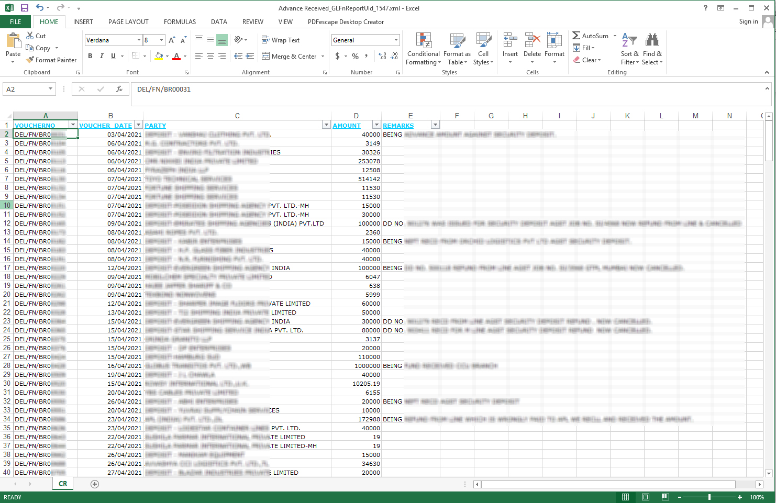
Task: Enable Wrap Text for the cell
Action: coord(280,40)
